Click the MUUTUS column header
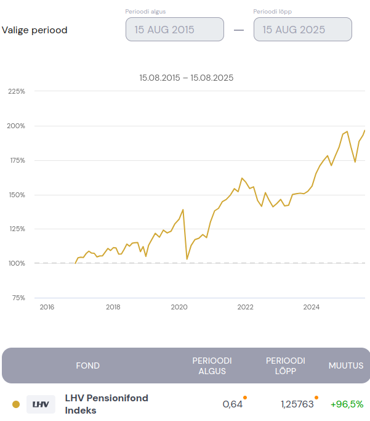370x421 pixels. pos(346,366)
